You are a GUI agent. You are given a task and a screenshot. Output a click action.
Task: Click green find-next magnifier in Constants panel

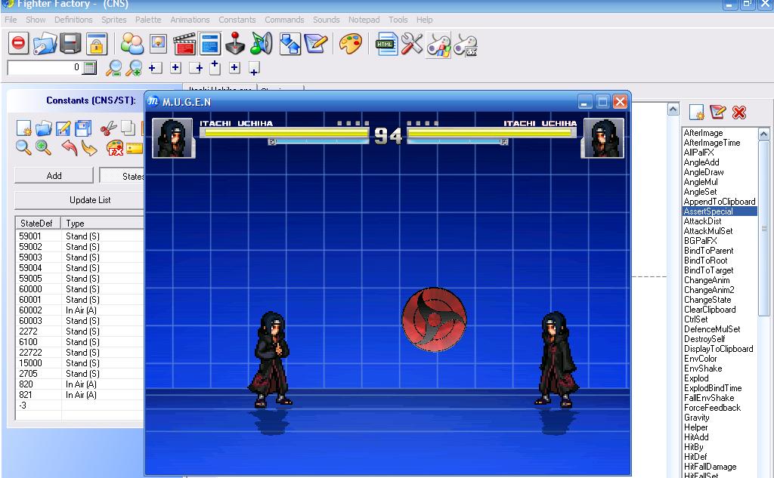(x=43, y=147)
